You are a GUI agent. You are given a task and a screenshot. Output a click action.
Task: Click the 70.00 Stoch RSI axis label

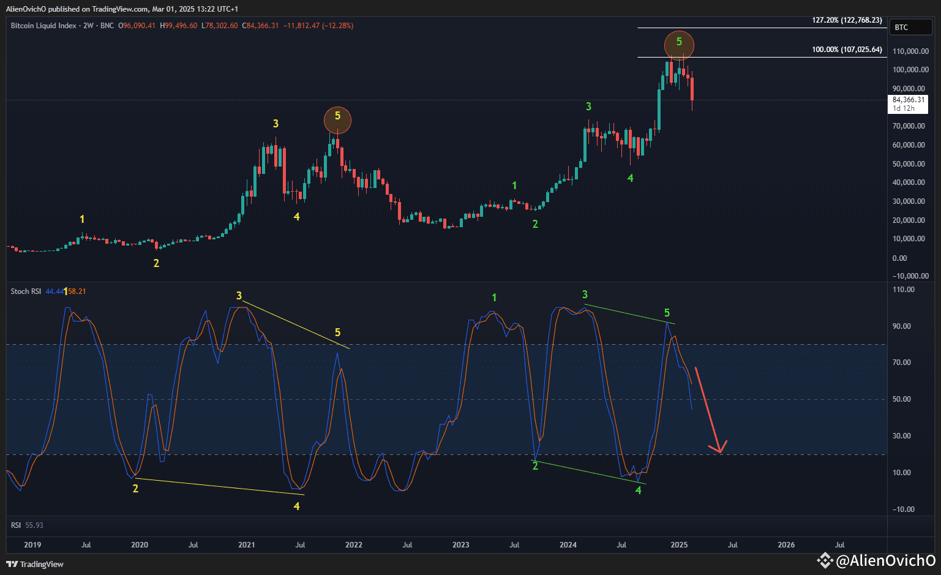coord(902,363)
